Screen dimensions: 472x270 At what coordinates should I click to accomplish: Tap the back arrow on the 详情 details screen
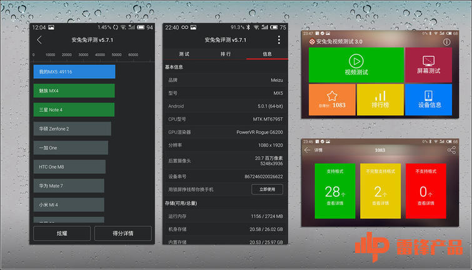pos(307,150)
